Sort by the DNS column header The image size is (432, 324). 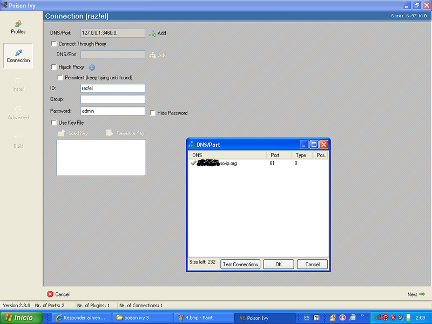click(227, 155)
